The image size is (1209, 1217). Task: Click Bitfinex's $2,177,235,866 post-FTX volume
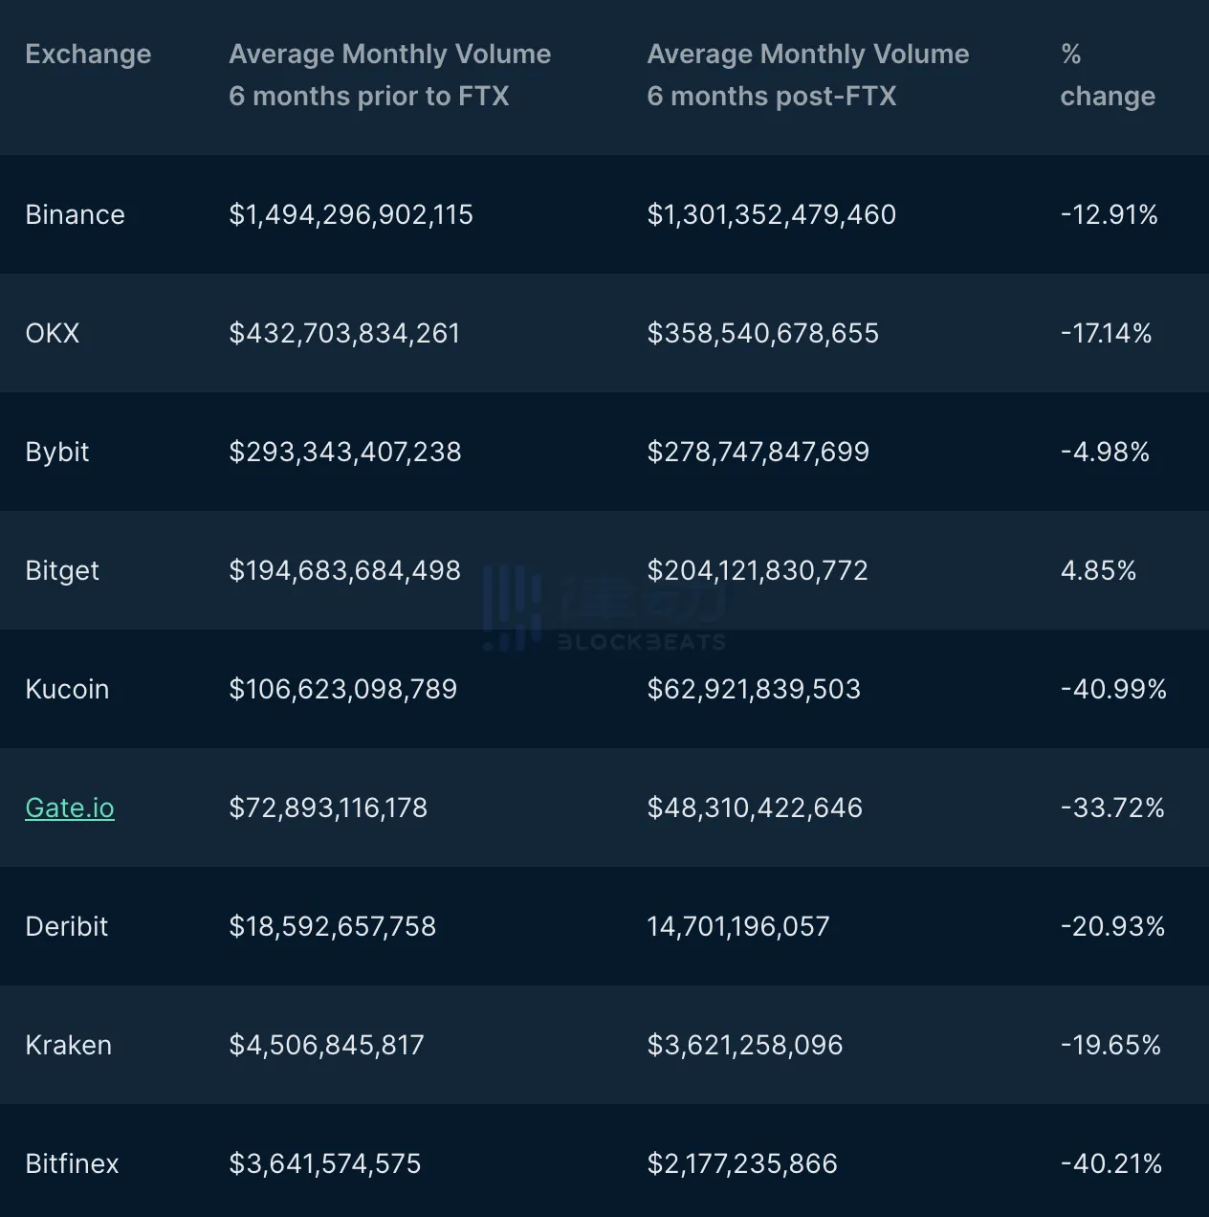pyautogui.click(x=742, y=1163)
